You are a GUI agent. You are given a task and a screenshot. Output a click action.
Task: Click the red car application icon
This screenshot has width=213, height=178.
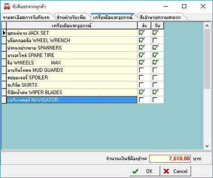click(7, 6)
